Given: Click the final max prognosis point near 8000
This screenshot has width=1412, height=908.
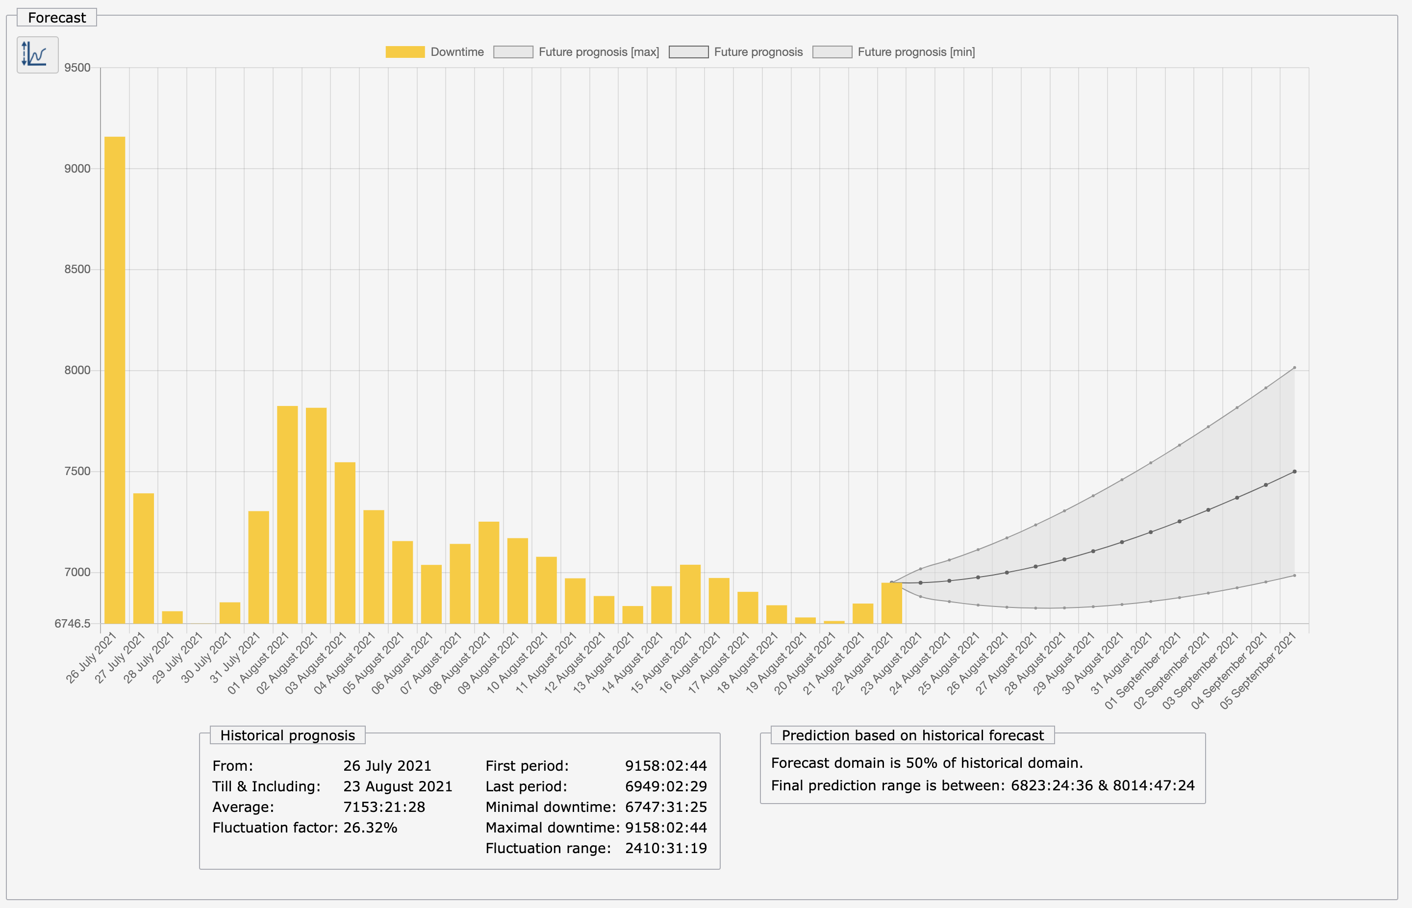Looking at the screenshot, I should click(x=1294, y=368).
